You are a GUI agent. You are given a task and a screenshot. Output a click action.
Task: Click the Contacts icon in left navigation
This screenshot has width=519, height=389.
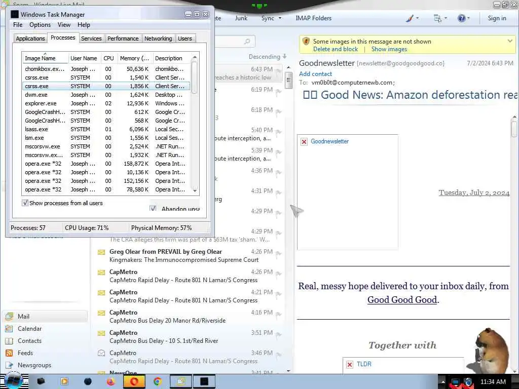(x=9, y=341)
